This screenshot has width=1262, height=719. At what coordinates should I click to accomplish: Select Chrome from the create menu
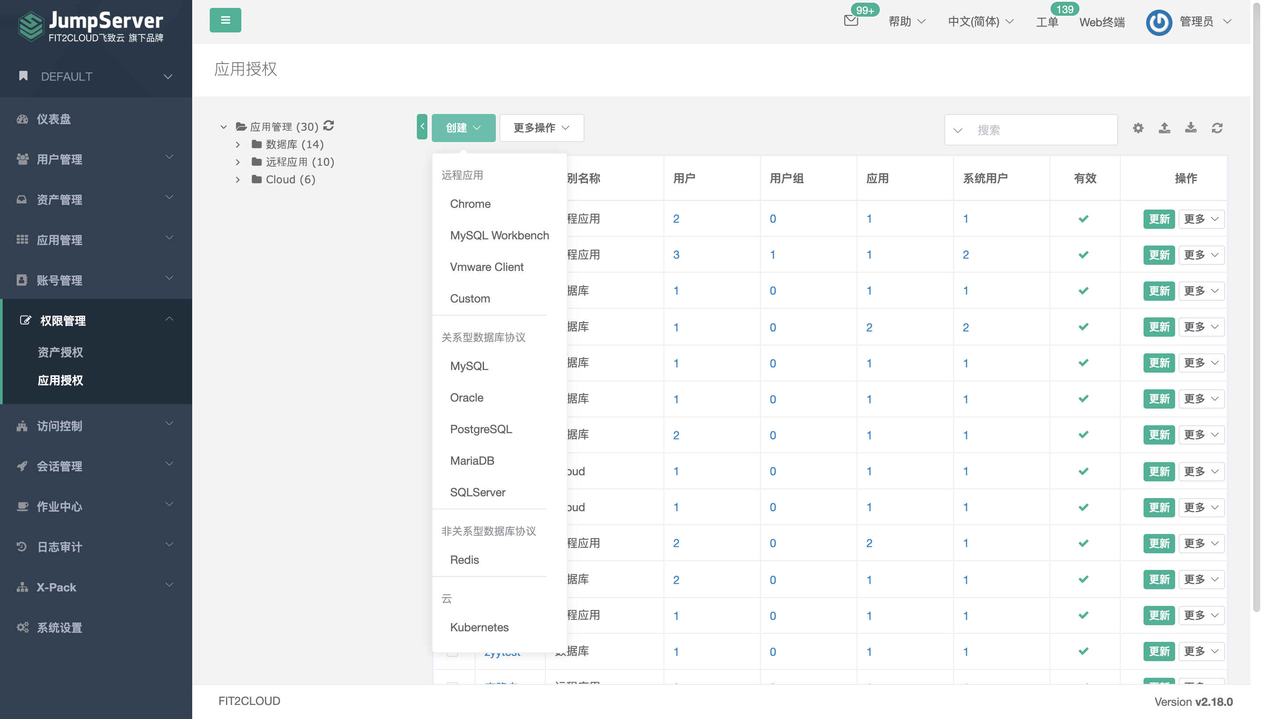coord(470,204)
